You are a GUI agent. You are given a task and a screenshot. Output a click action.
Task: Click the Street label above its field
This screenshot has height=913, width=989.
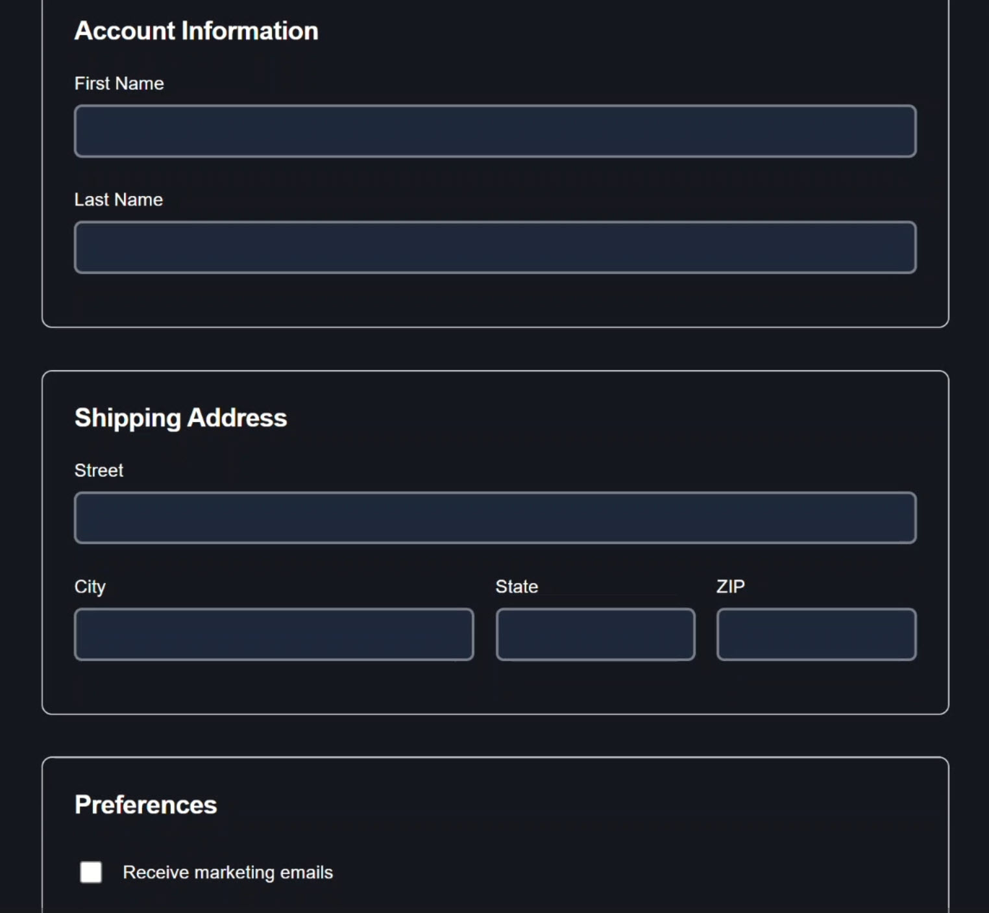point(99,470)
